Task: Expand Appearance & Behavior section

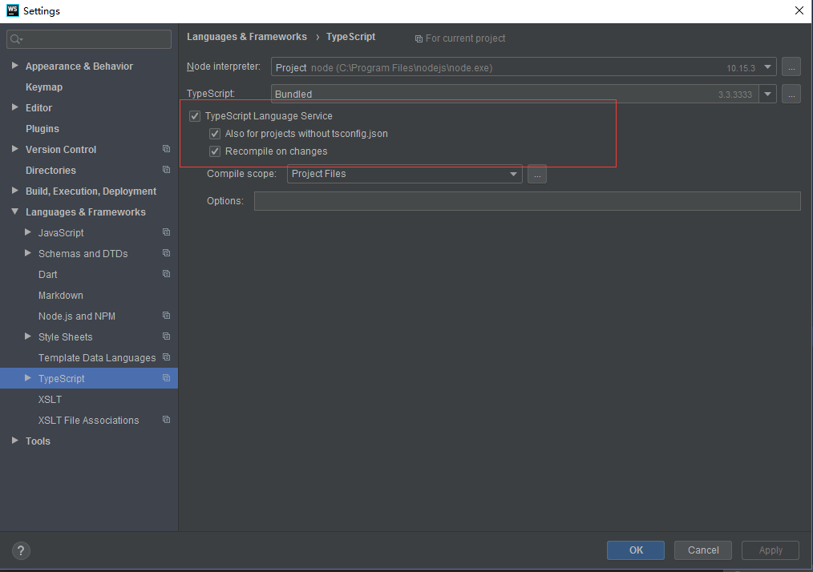Action: [15, 66]
